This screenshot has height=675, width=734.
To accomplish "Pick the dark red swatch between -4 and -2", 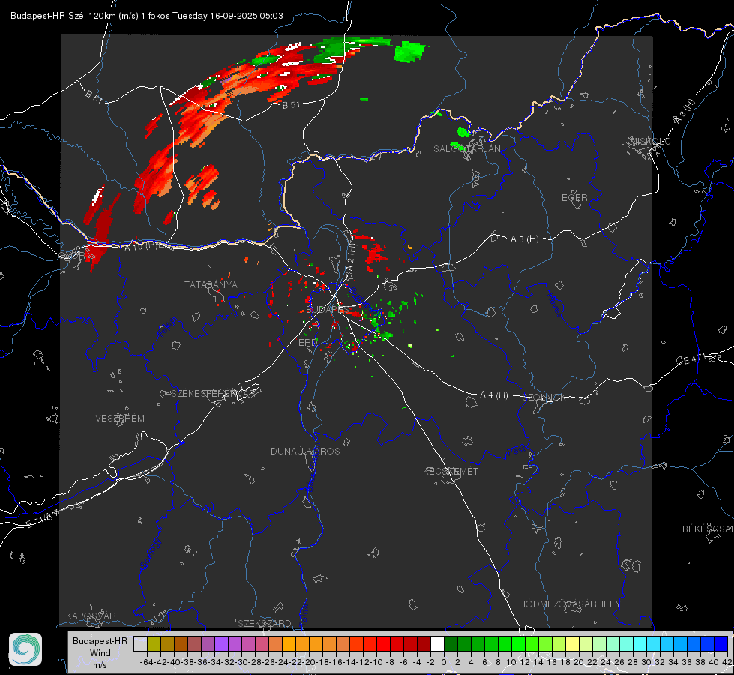I will point(424,643).
